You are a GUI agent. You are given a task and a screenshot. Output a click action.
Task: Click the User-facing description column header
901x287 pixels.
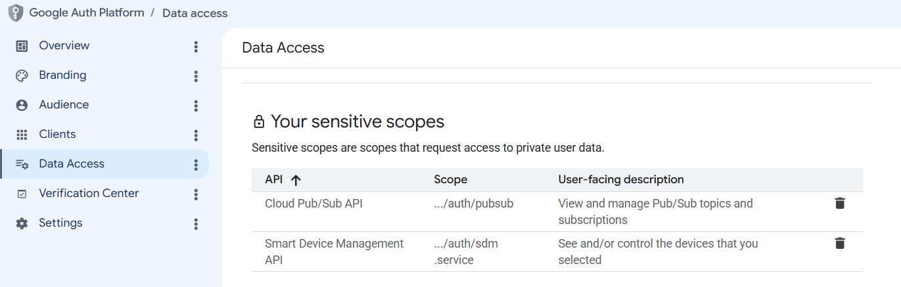pyautogui.click(x=621, y=179)
